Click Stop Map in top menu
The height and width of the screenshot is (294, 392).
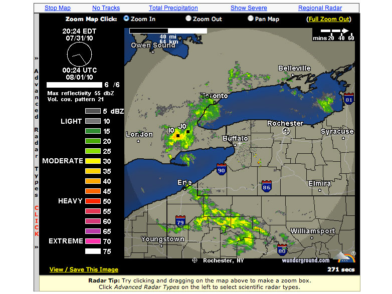58,8
